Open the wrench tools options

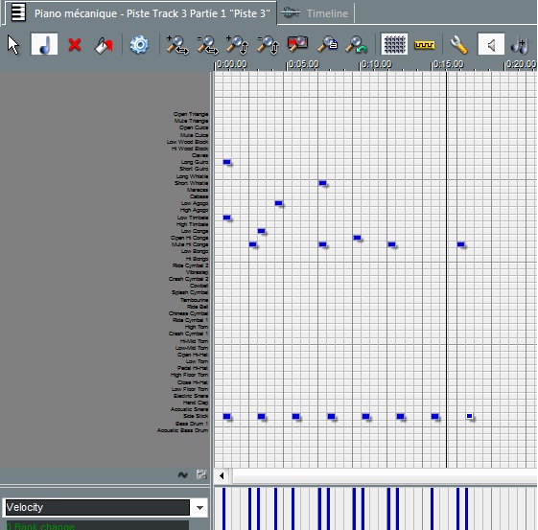[x=458, y=45]
